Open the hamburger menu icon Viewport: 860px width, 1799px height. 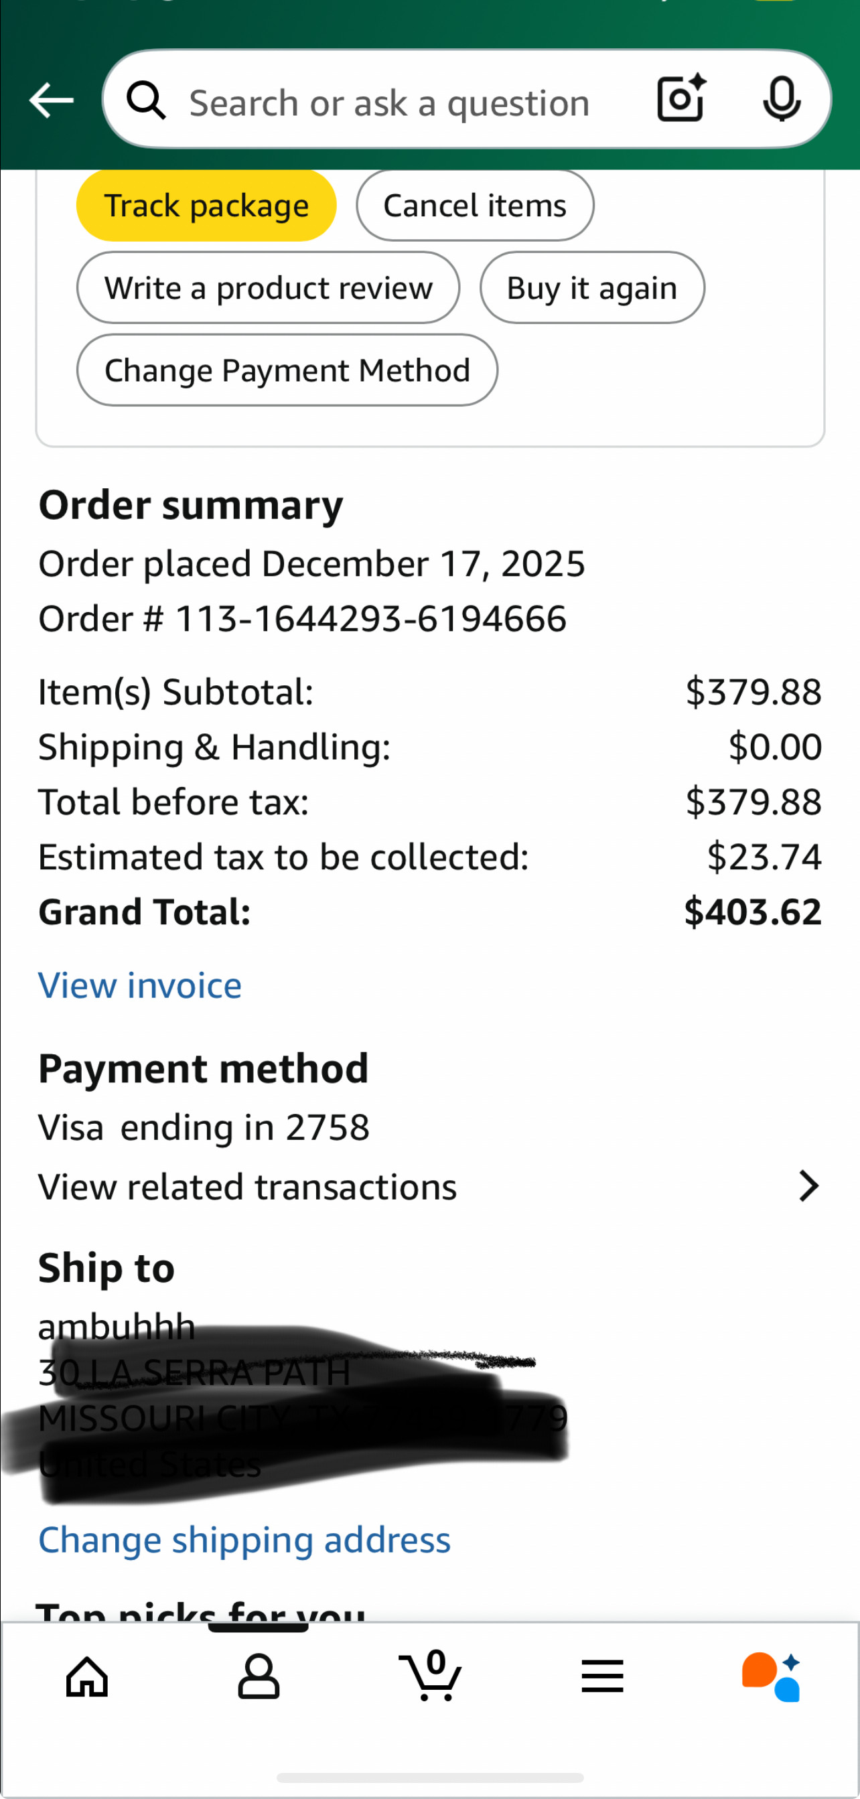tap(601, 1676)
